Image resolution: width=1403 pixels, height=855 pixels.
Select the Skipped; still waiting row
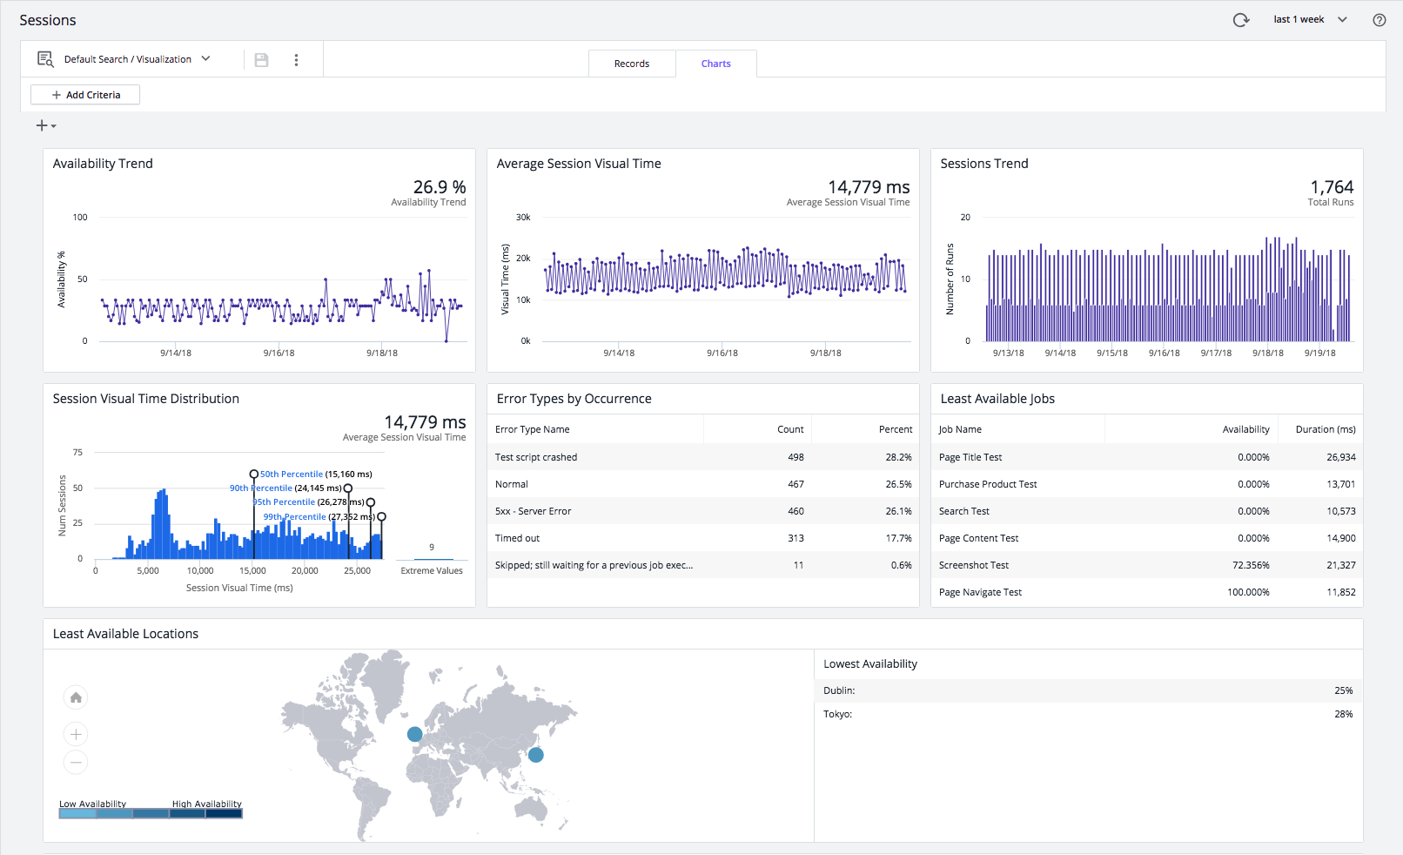703,565
